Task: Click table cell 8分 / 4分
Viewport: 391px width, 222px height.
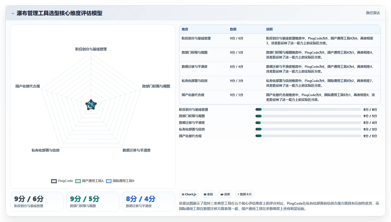Action: (236, 67)
